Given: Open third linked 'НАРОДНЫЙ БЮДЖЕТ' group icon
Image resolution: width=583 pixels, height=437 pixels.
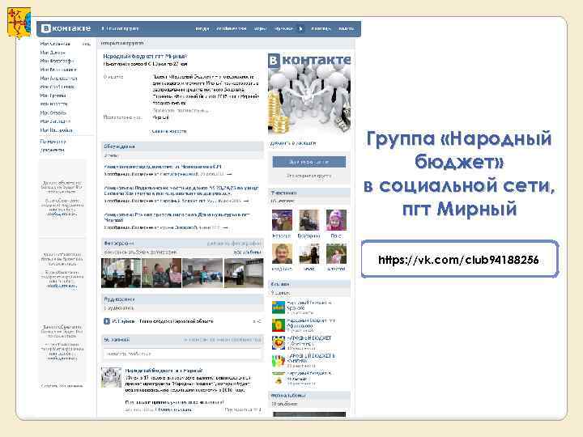Looking at the screenshot, I should pos(279,343).
